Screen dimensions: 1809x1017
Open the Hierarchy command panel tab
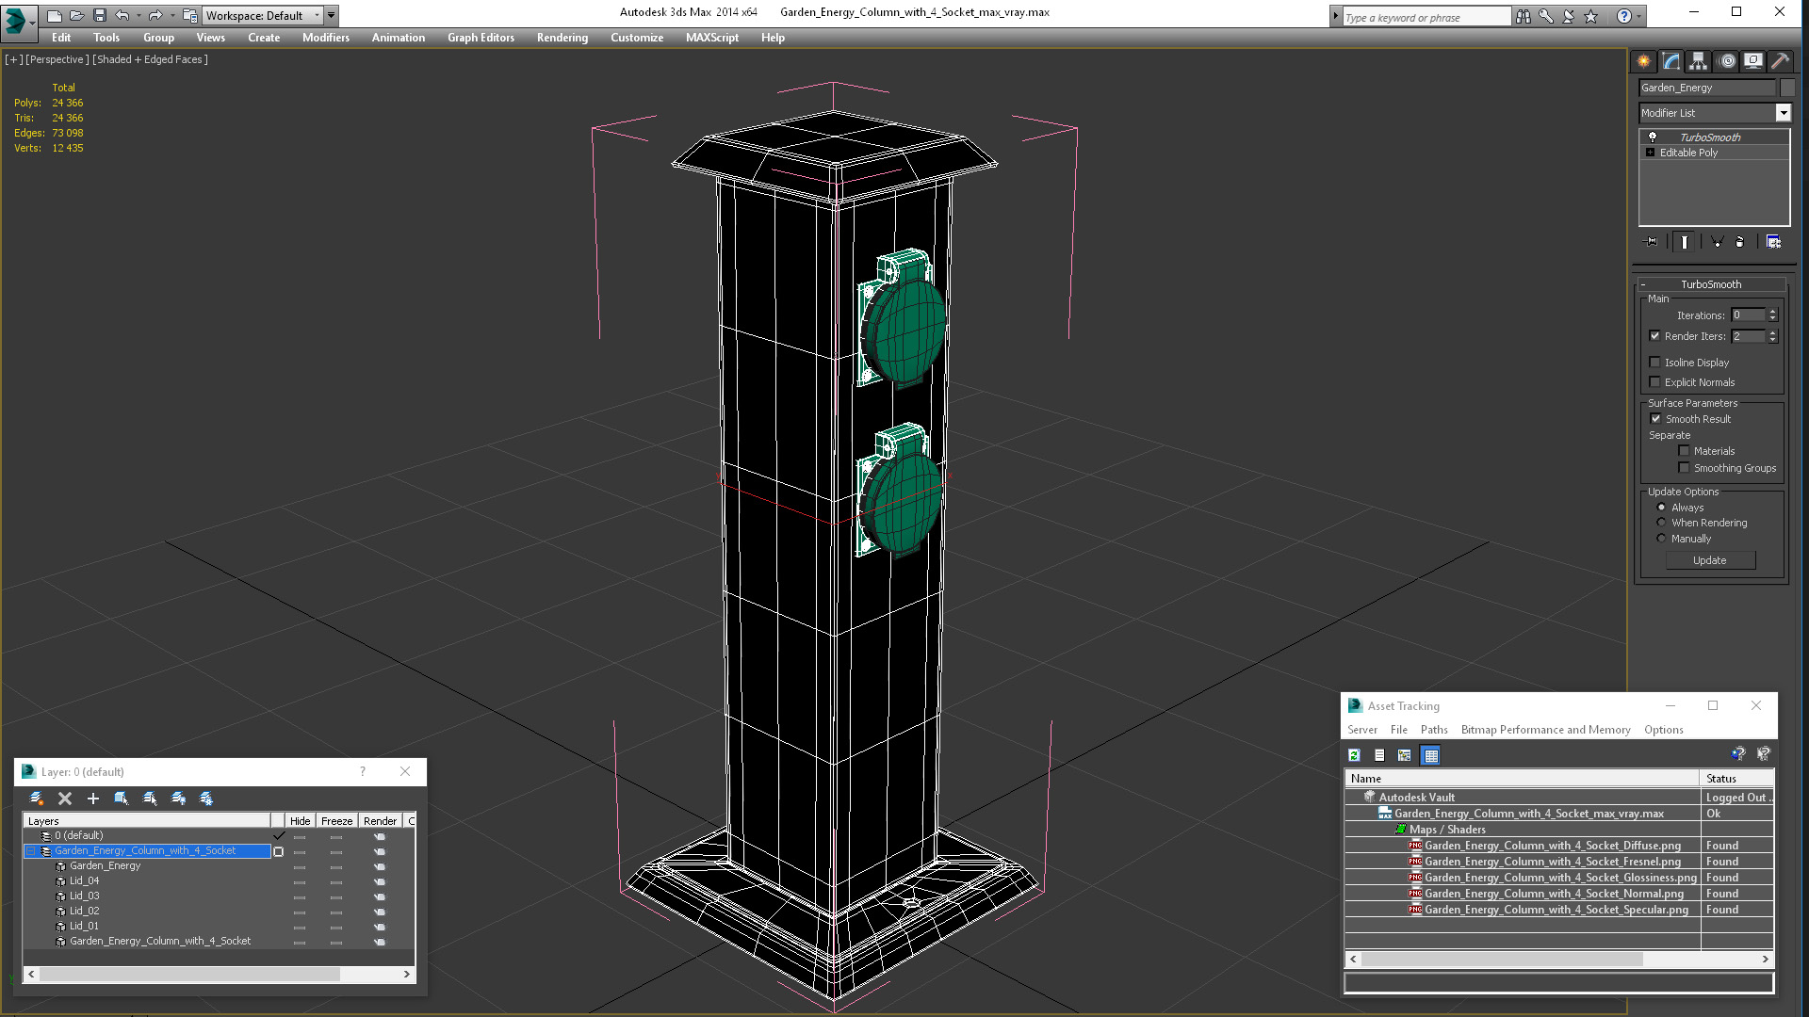(1698, 61)
